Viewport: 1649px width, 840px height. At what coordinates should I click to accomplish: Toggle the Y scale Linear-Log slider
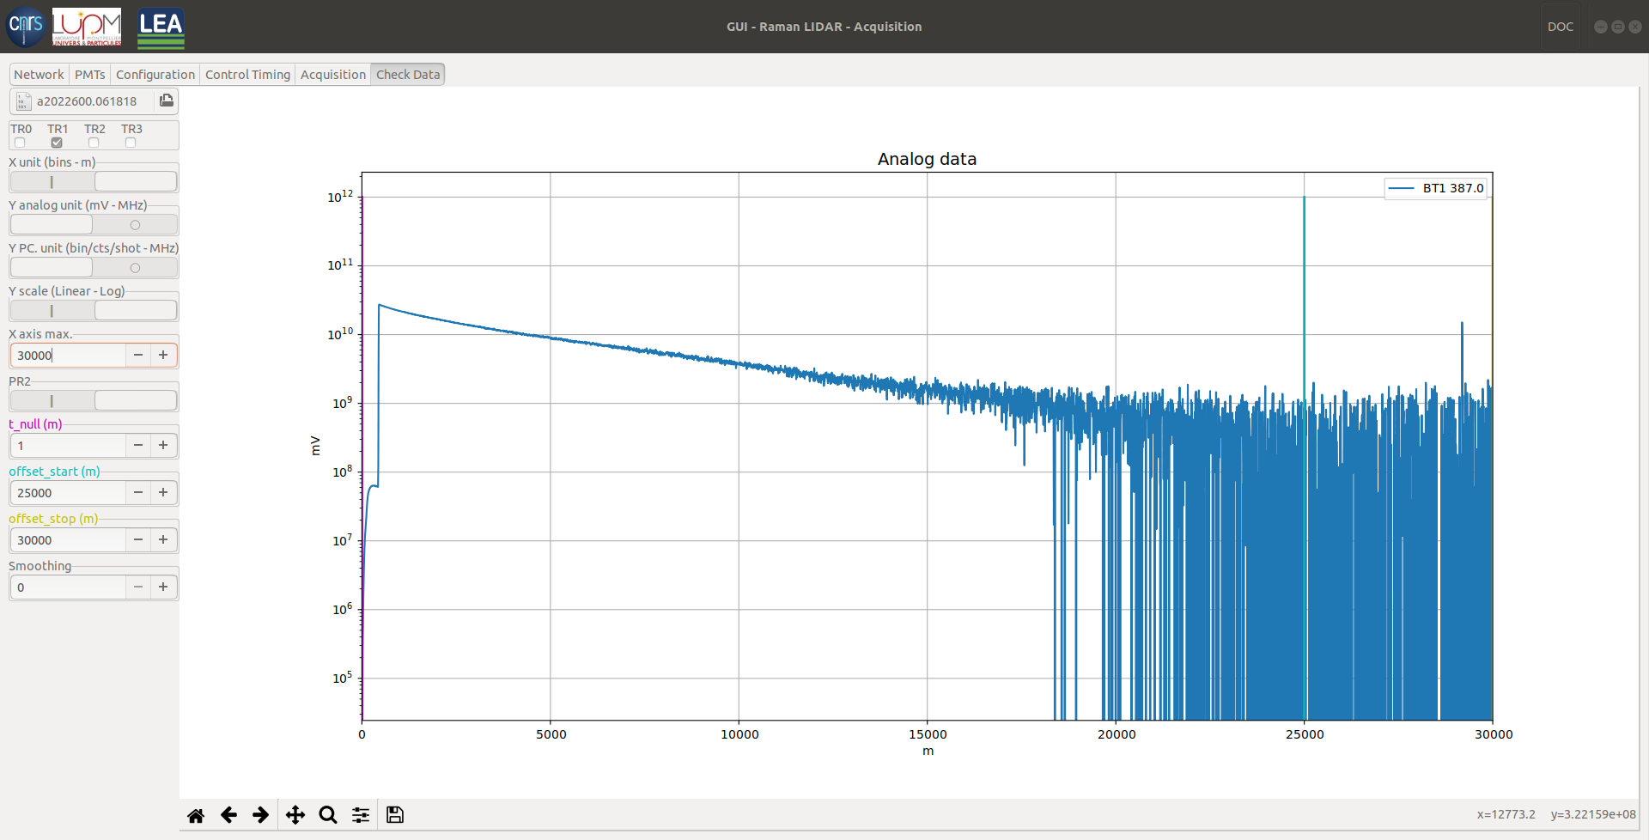pos(94,311)
